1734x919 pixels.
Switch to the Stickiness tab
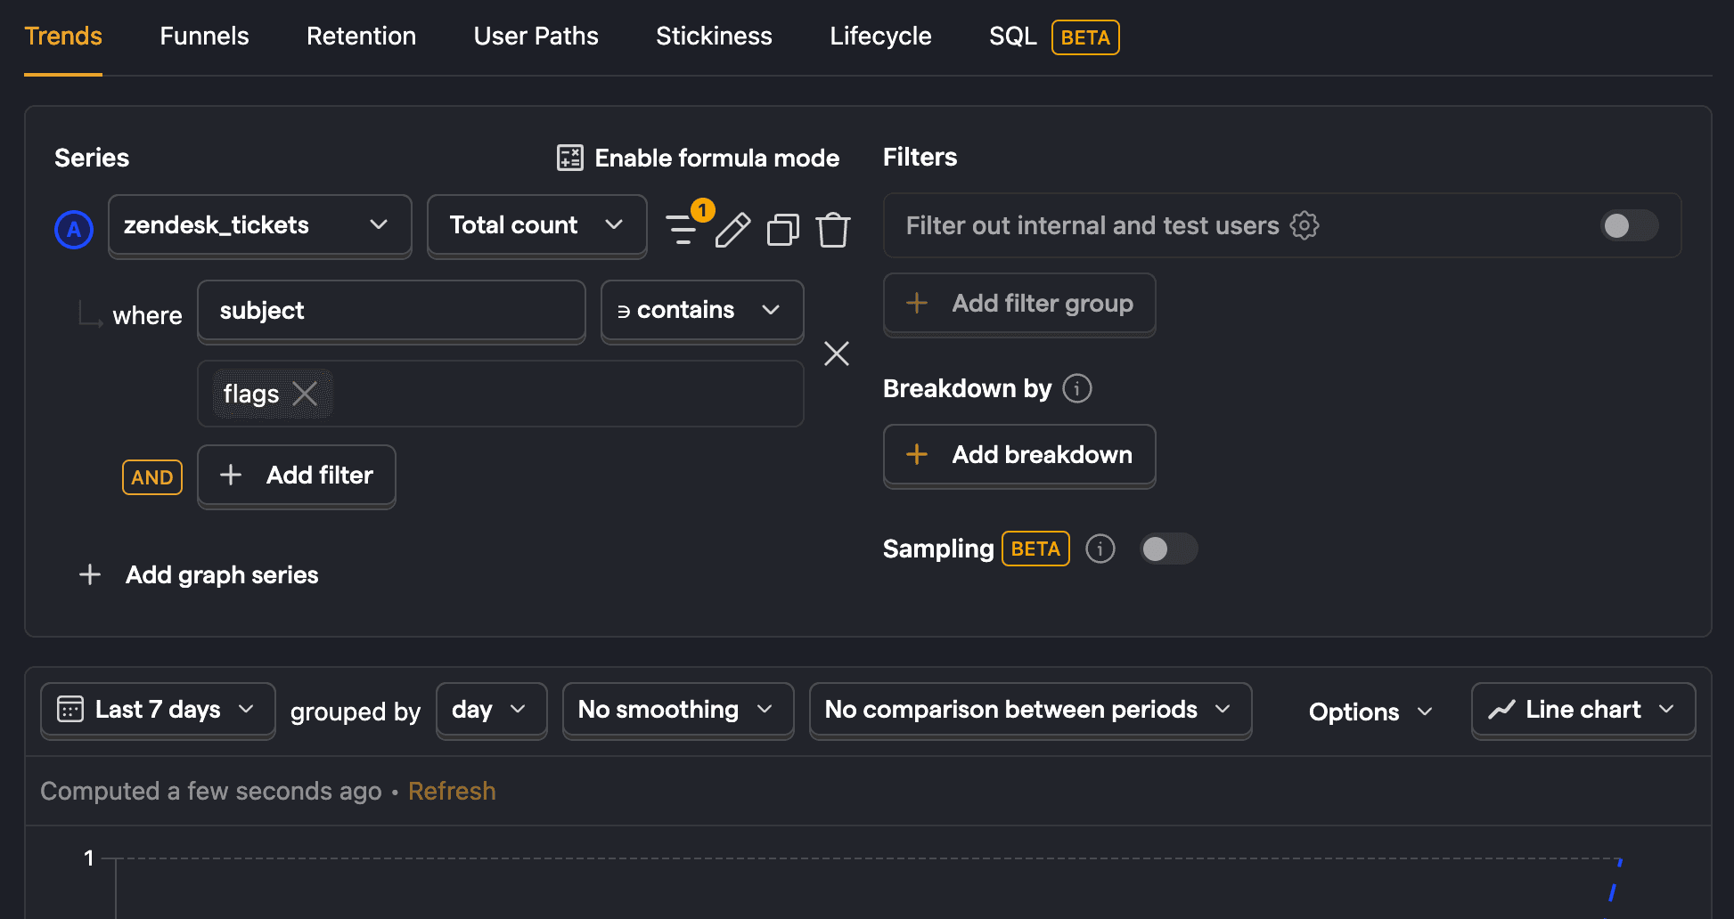[714, 37]
